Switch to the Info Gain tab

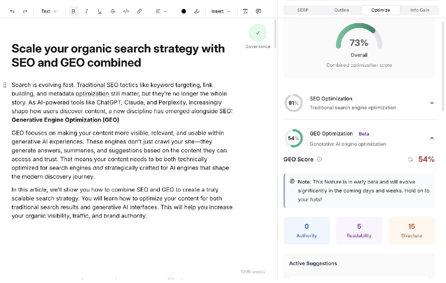click(x=419, y=10)
